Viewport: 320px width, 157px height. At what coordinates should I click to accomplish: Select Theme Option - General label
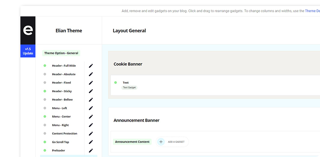click(x=61, y=53)
